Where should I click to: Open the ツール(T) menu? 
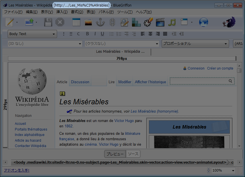coord(125,12)
